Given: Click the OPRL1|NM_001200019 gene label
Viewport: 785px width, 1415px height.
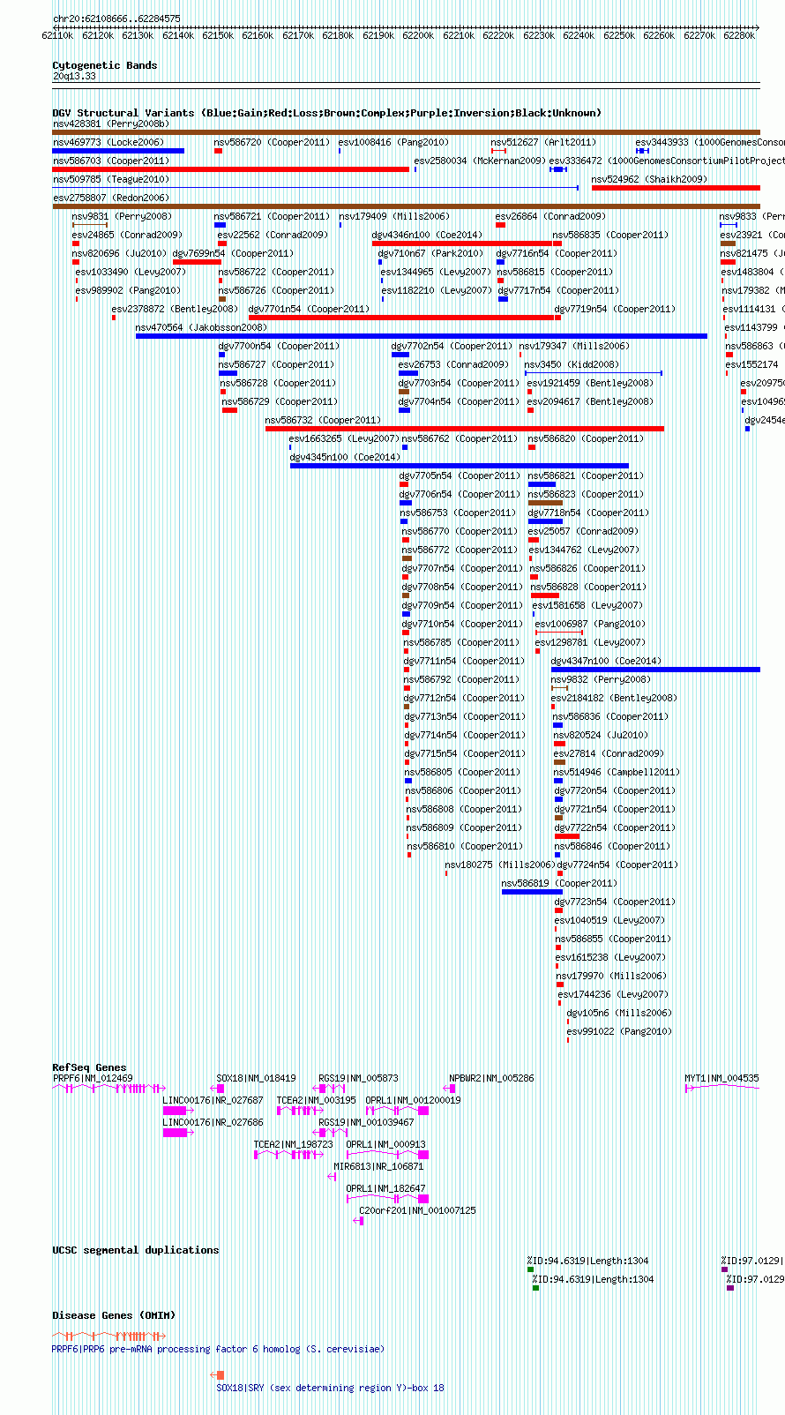Looking at the screenshot, I should pos(414,1100).
